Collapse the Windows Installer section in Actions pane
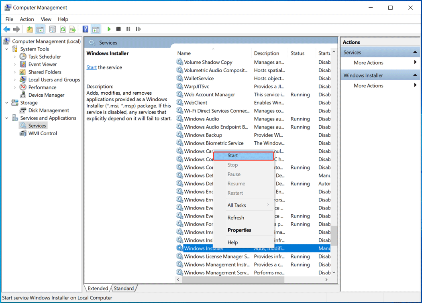Screen dimensions: 422x303 click(415, 75)
